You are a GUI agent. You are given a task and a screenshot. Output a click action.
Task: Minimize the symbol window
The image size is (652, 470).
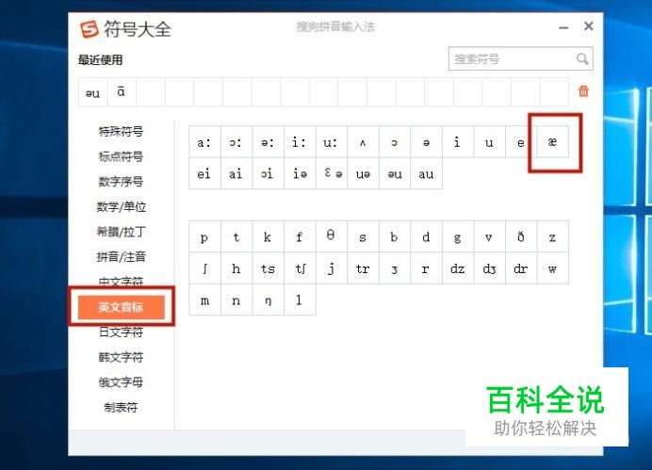[x=563, y=28]
